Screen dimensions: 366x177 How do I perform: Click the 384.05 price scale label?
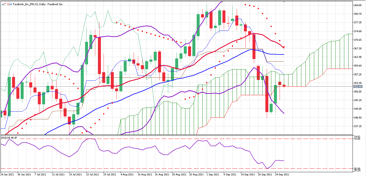click(x=358, y=5)
